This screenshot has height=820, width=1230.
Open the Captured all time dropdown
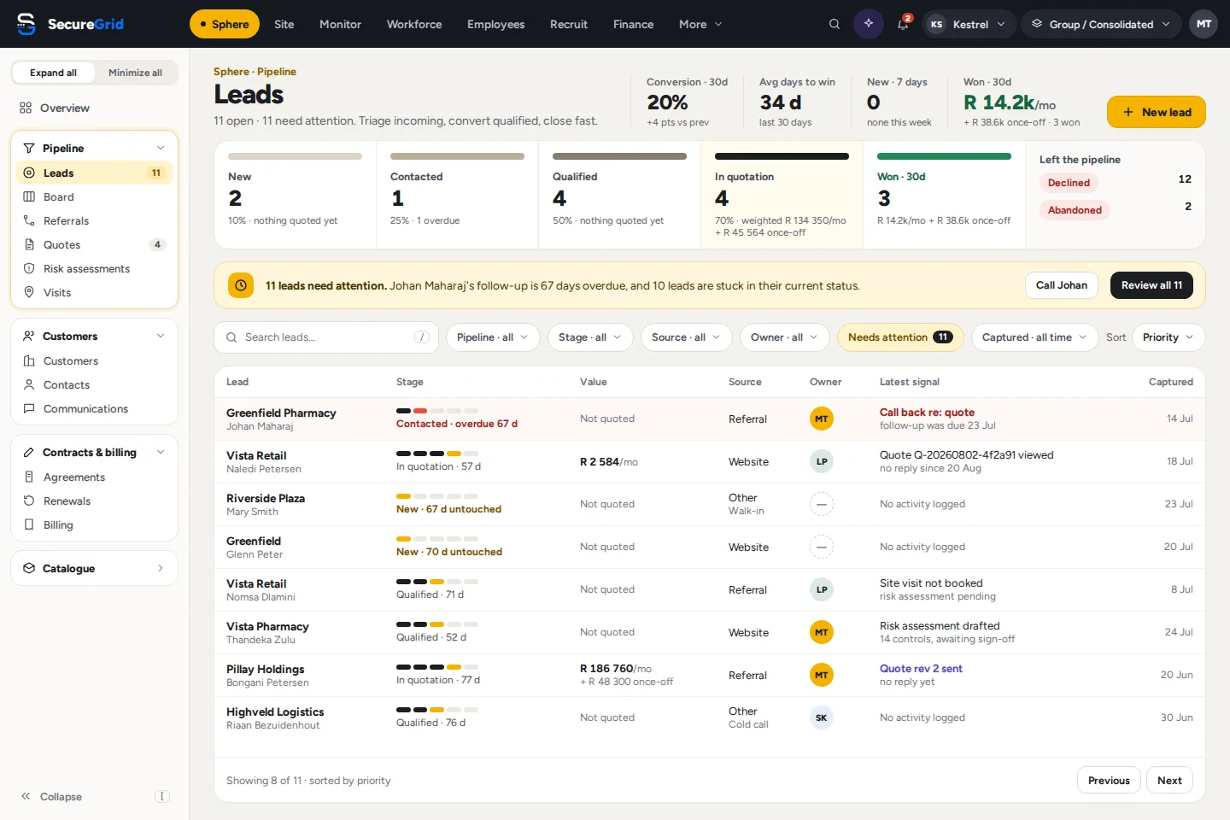click(x=1034, y=337)
